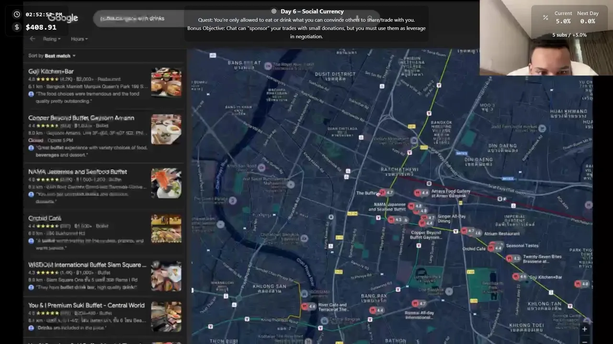Click the 'They have buffet drink bar' review

pyautogui.click(x=86, y=287)
